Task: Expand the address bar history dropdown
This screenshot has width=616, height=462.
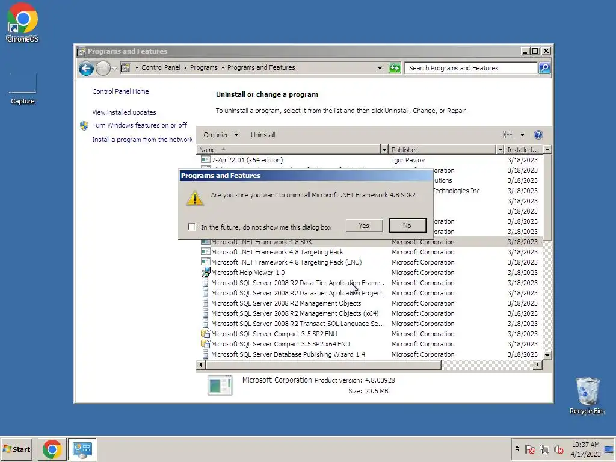Action: (x=380, y=68)
